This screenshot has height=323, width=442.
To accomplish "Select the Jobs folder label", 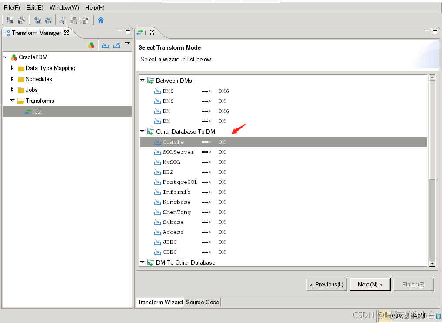I will [31, 90].
